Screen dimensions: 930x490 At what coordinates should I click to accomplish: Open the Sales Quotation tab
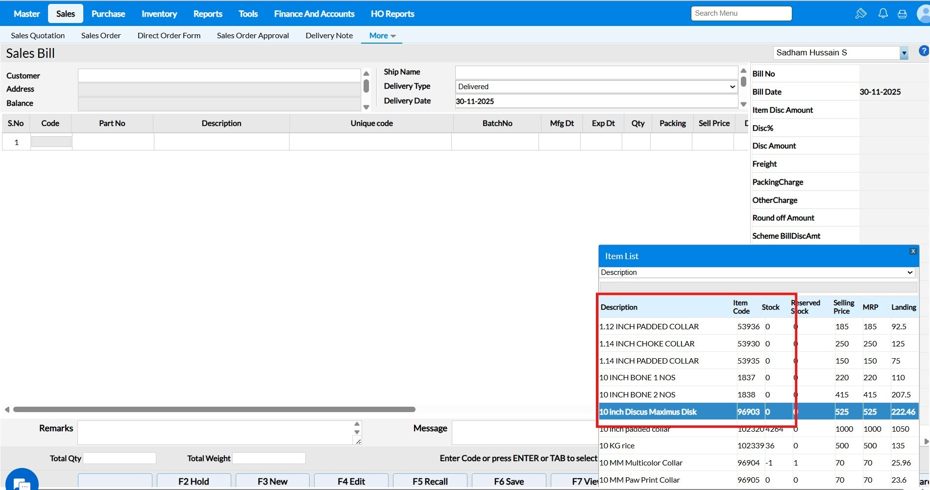[38, 36]
